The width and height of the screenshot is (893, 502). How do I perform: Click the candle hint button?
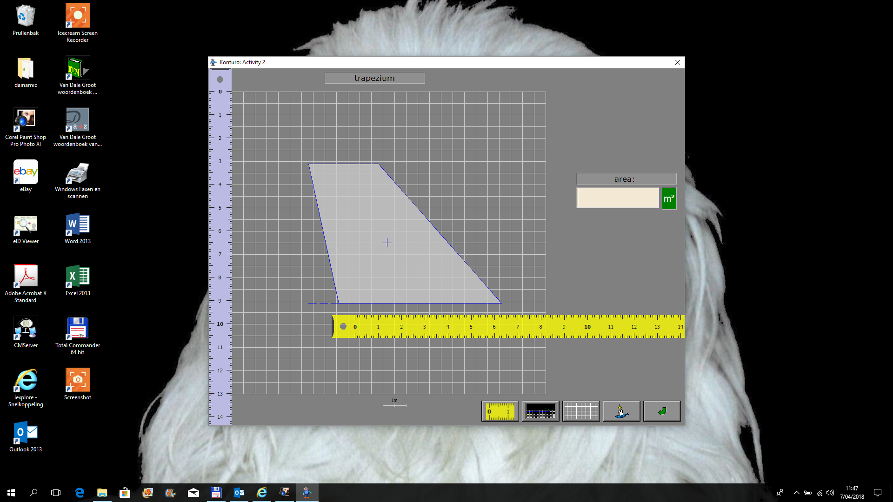(621, 411)
